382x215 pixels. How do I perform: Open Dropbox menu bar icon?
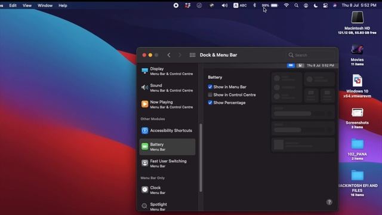(187, 5)
